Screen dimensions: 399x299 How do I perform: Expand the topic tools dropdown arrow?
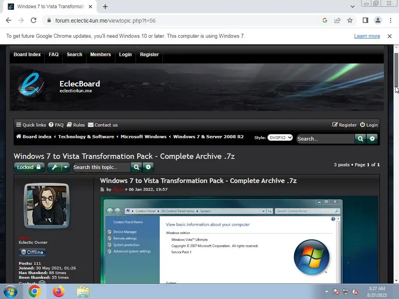[65, 167]
